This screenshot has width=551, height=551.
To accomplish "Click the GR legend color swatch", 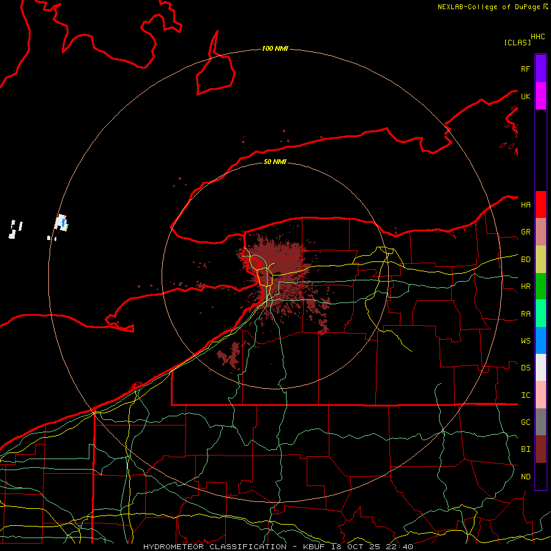I will point(541,232).
